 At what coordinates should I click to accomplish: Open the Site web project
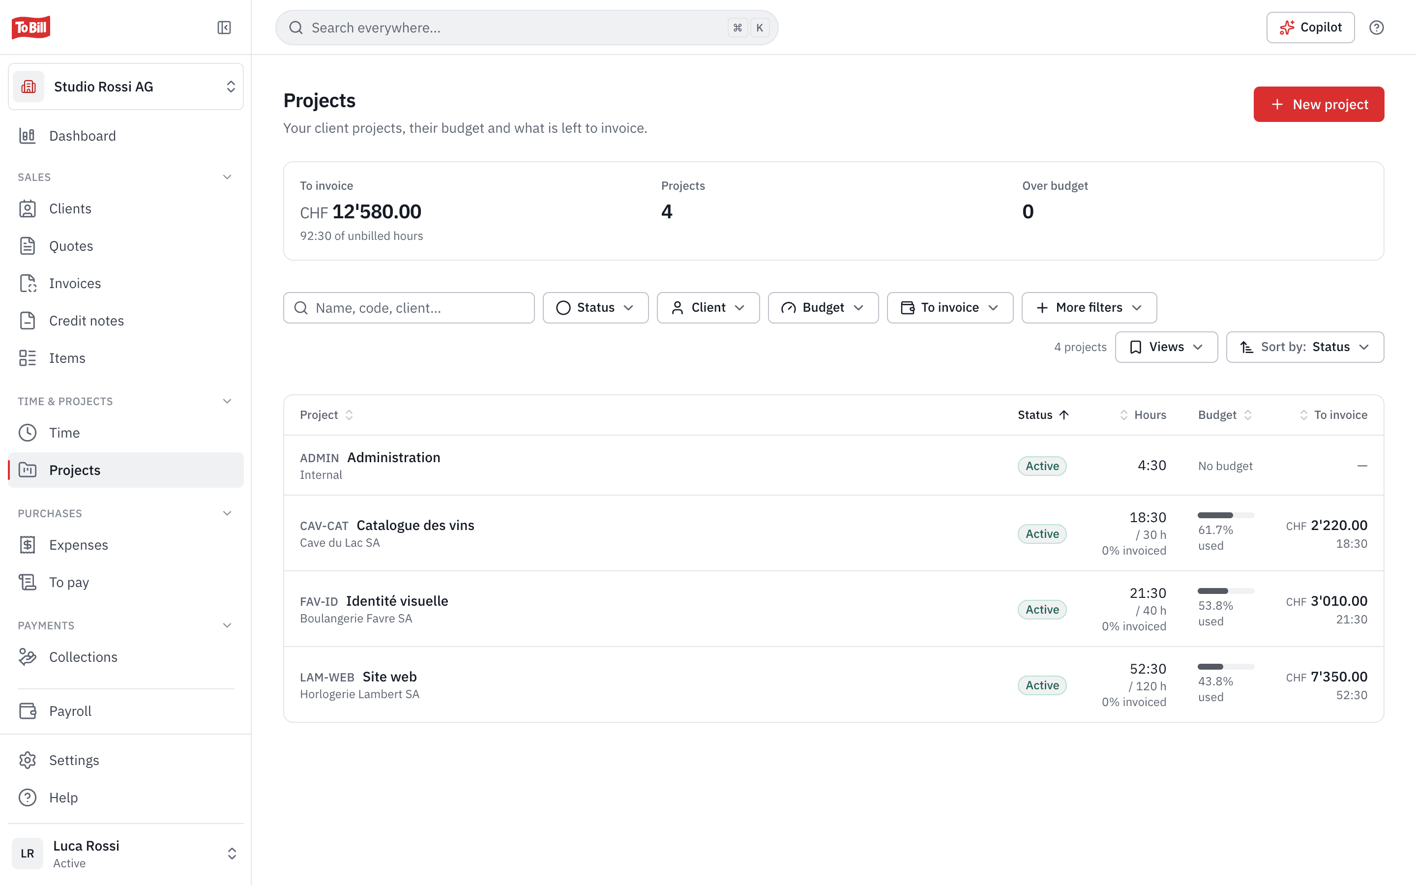[833, 684]
